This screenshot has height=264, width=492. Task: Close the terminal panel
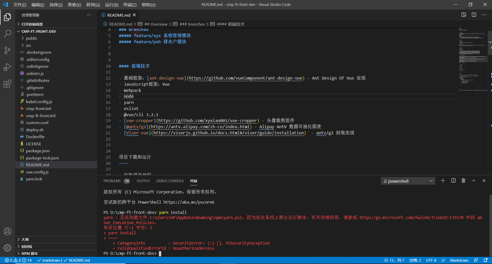coord(484,181)
